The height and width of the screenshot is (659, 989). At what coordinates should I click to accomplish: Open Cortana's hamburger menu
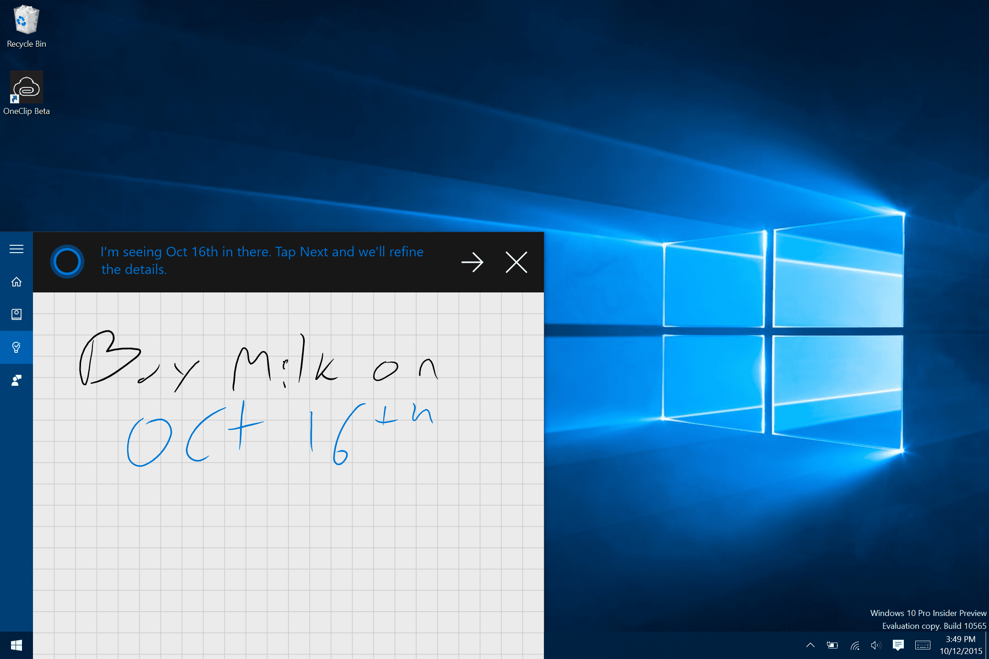(16, 249)
